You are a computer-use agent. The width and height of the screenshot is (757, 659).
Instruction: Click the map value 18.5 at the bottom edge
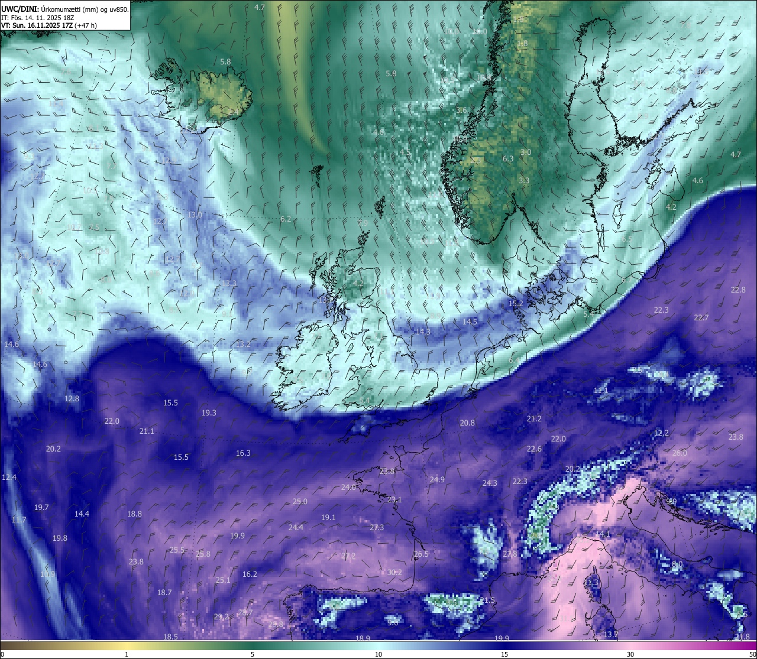tap(170, 637)
